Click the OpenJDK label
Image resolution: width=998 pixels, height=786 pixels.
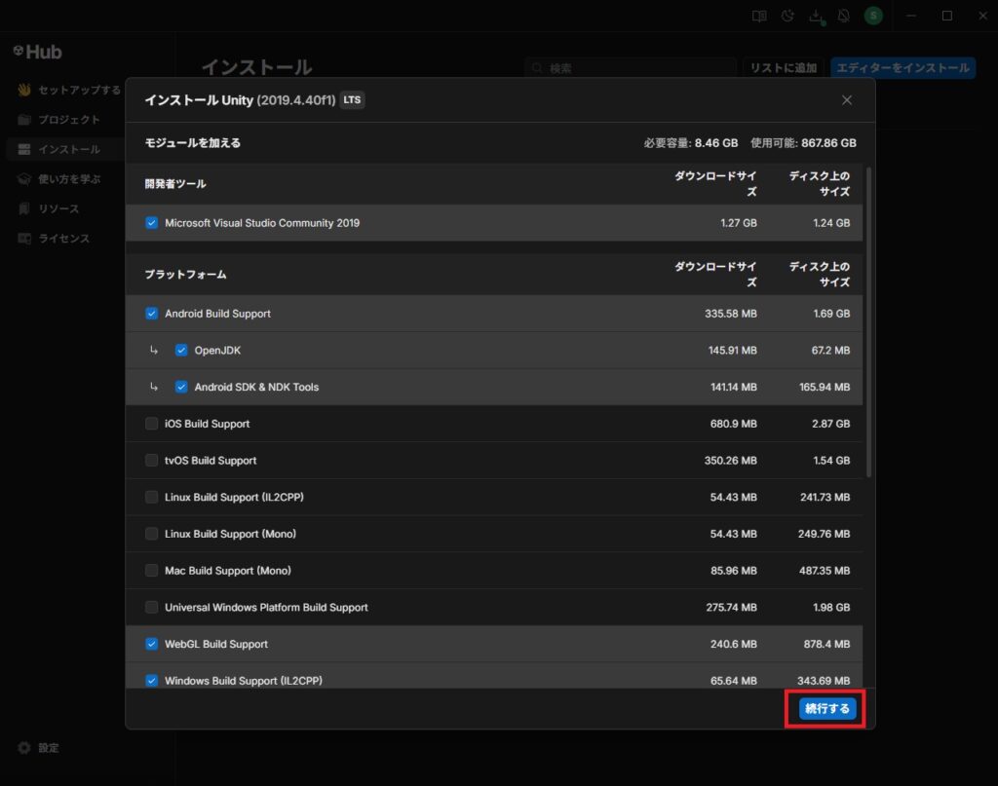click(x=217, y=351)
